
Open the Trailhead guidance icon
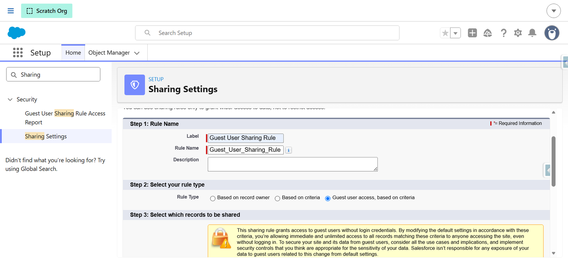(x=488, y=33)
